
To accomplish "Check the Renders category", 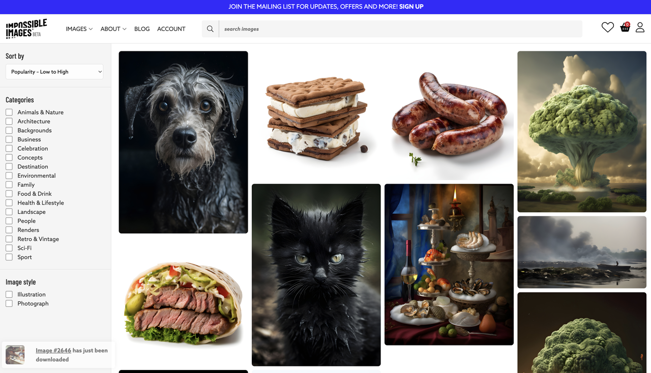I will (x=9, y=230).
